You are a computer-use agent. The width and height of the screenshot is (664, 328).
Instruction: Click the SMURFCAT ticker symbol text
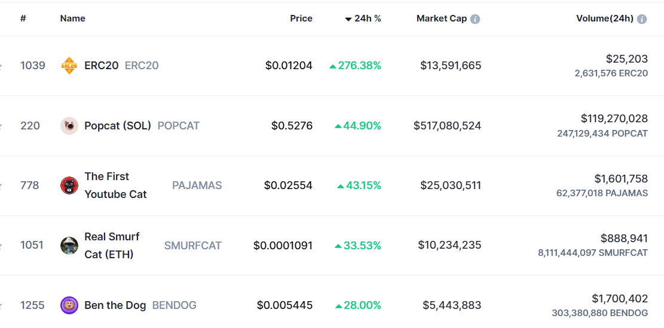(x=192, y=246)
